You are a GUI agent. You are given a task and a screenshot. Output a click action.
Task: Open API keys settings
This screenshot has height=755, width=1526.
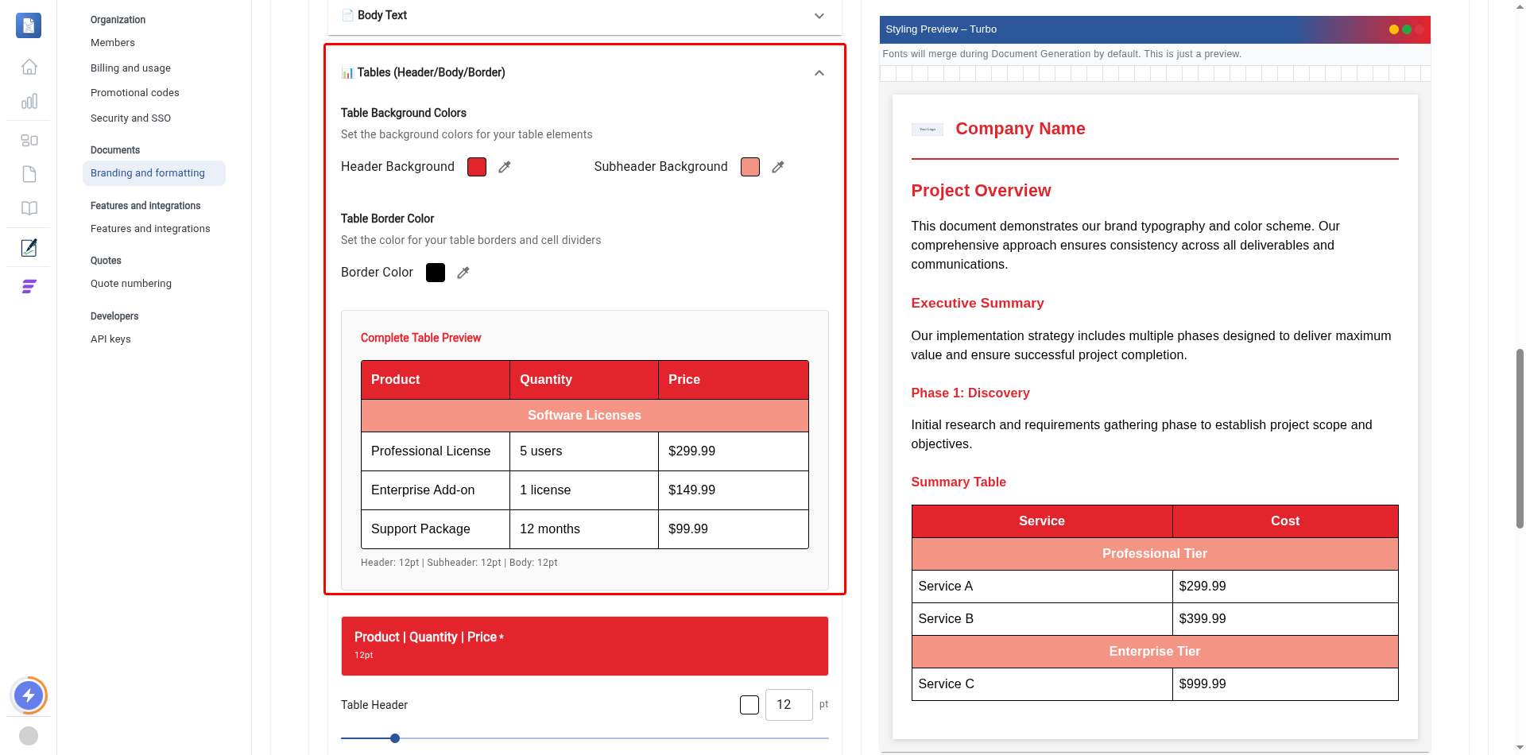(110, 339)
